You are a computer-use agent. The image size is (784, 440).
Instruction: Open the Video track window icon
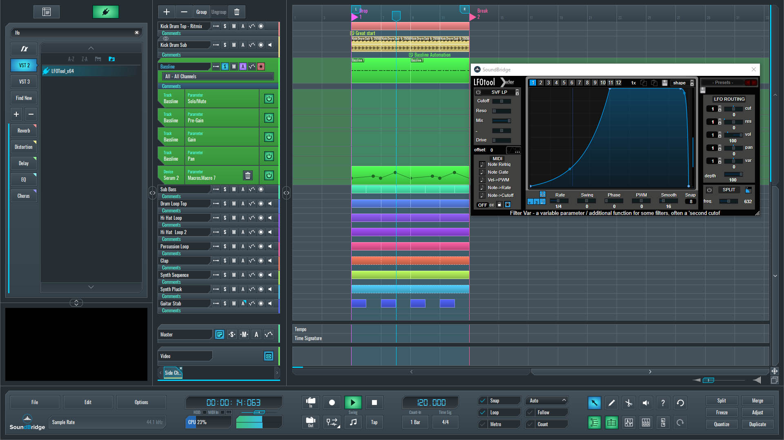[x=269, y=356]
